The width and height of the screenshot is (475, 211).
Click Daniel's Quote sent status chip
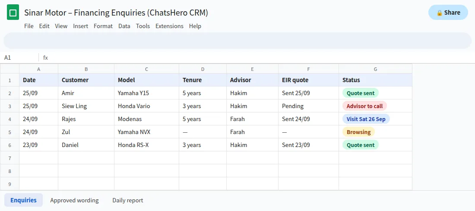coord(361,145)
